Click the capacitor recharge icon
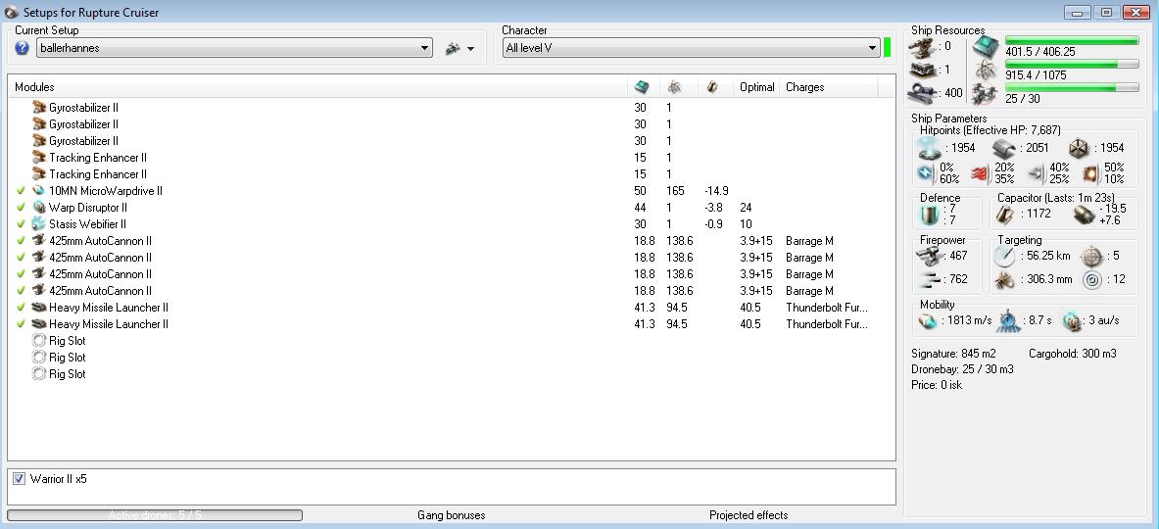The width and height of the screenshot is (1159, 529). point(1085,215)
